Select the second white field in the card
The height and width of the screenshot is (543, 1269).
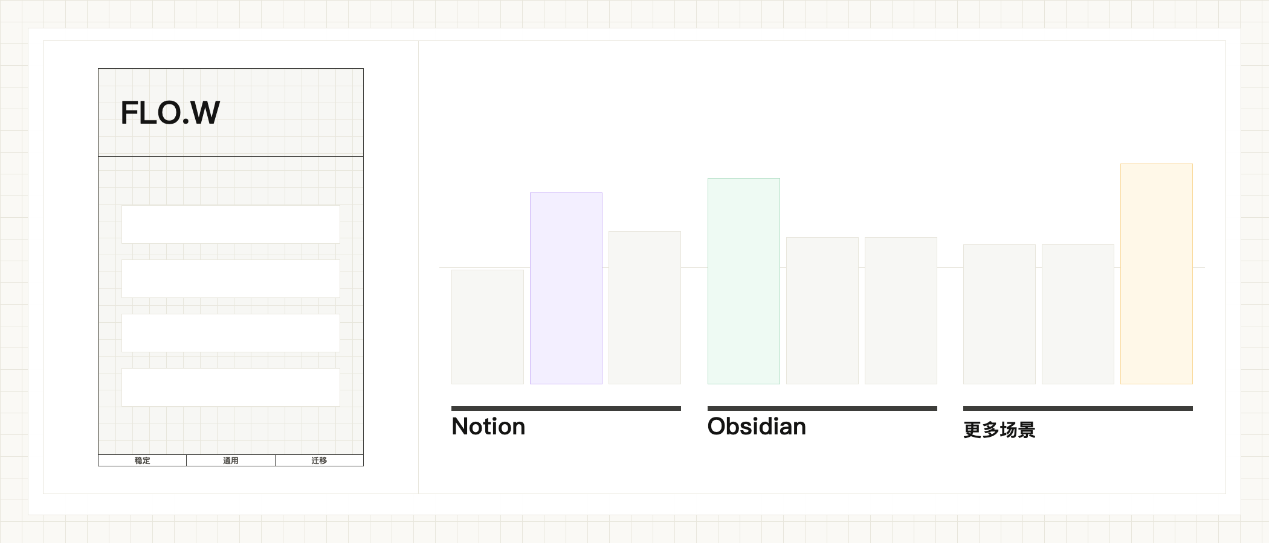coord(231,279)
